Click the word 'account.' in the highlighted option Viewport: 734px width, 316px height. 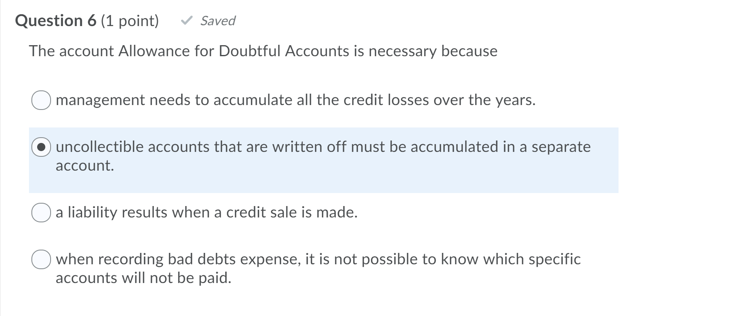click(84, 165)
